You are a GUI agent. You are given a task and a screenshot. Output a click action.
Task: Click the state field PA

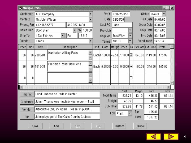tap(72, 36)
